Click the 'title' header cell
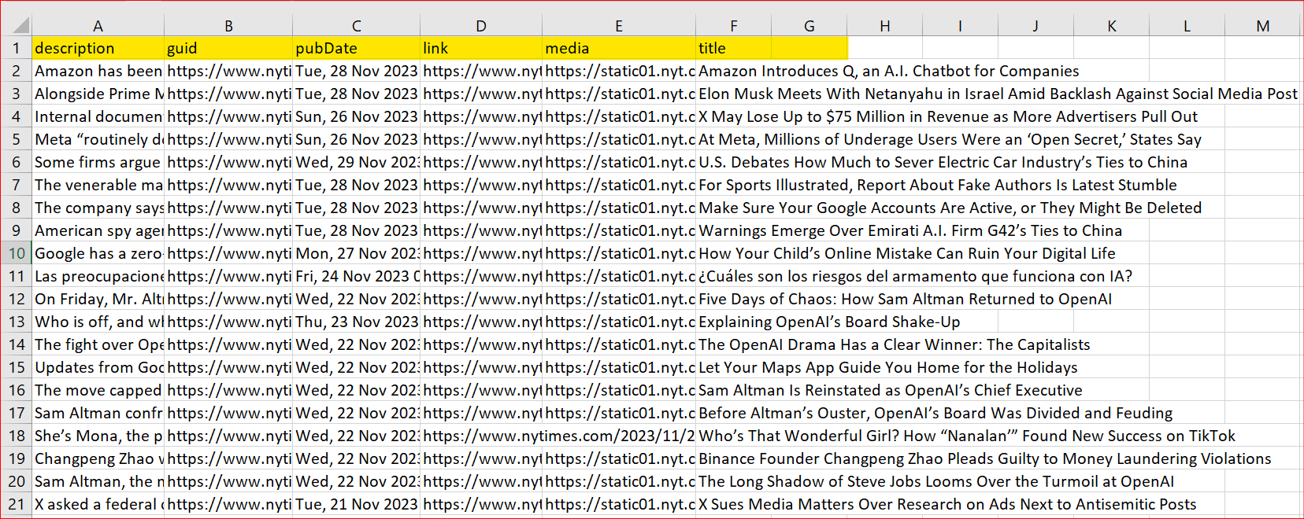Image resolution: width=1304 pixels, height=519 pixels. [734, 48]
